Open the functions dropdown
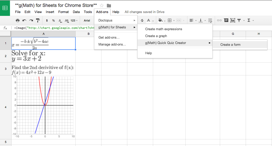The height and width of the screenshot is (146, 272). coord(250,20)
